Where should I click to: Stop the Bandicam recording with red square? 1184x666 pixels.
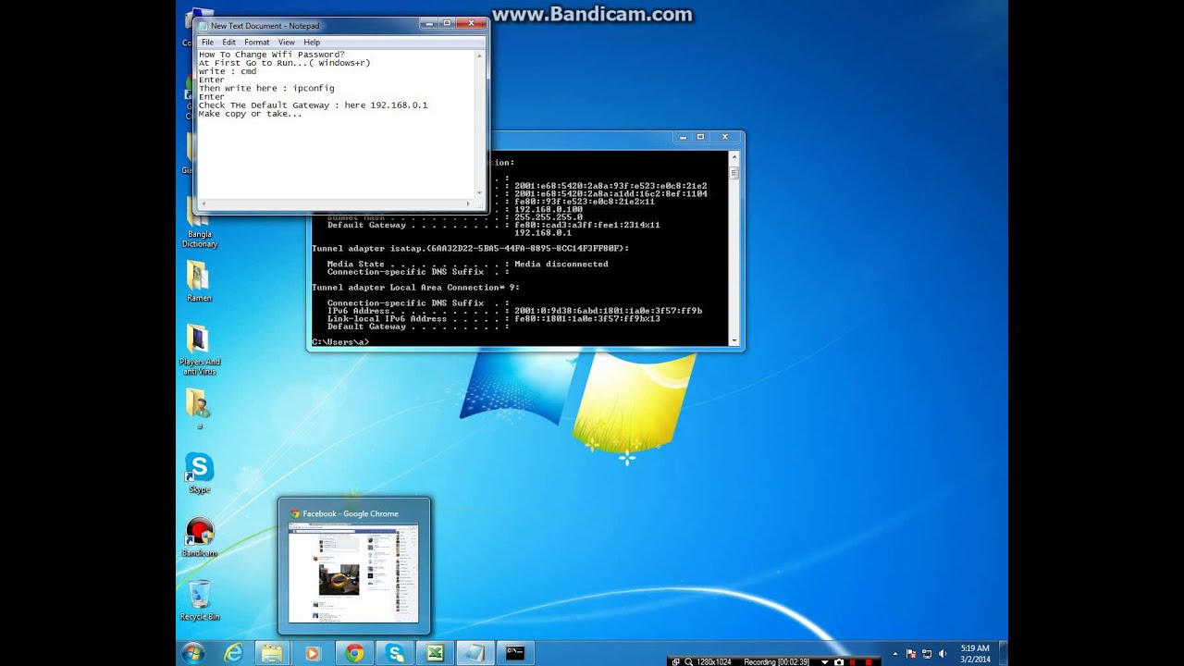[869, 661]
